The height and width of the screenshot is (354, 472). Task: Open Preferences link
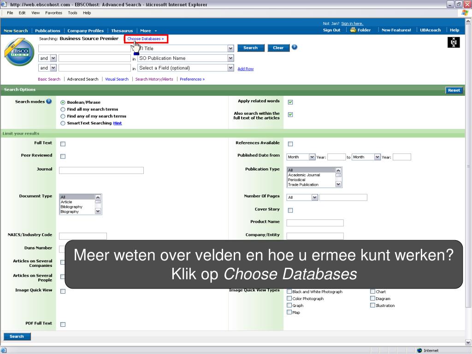192,79
